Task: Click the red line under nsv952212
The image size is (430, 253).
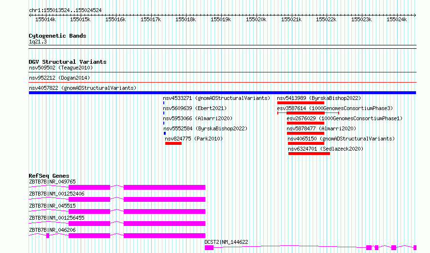Action: pos(222,83)
